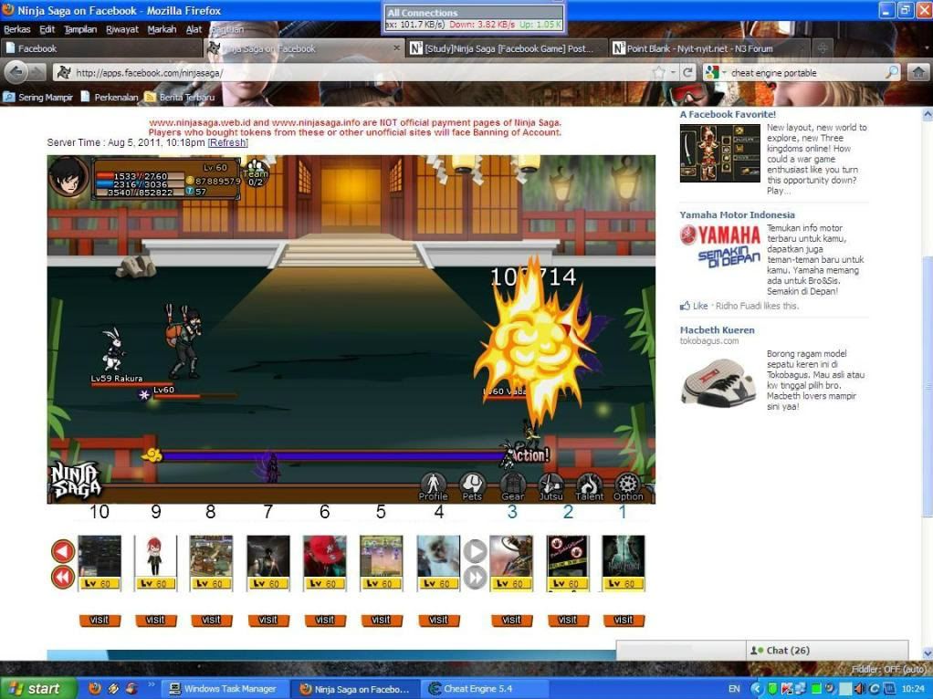Click the grey next friends arrow
933x699 pixels.
[475, 551]
